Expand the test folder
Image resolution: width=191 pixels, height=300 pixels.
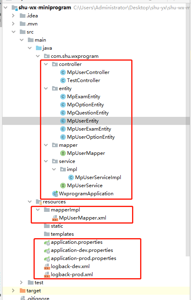point(21,283)
